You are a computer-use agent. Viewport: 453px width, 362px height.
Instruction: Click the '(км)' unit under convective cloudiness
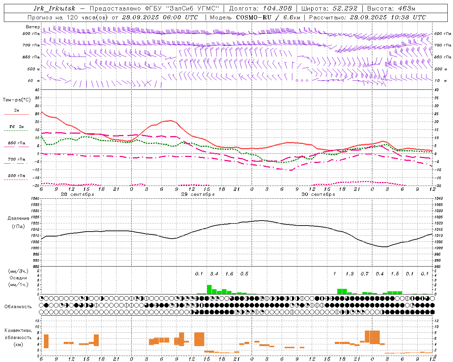click(x=18, y=344)
